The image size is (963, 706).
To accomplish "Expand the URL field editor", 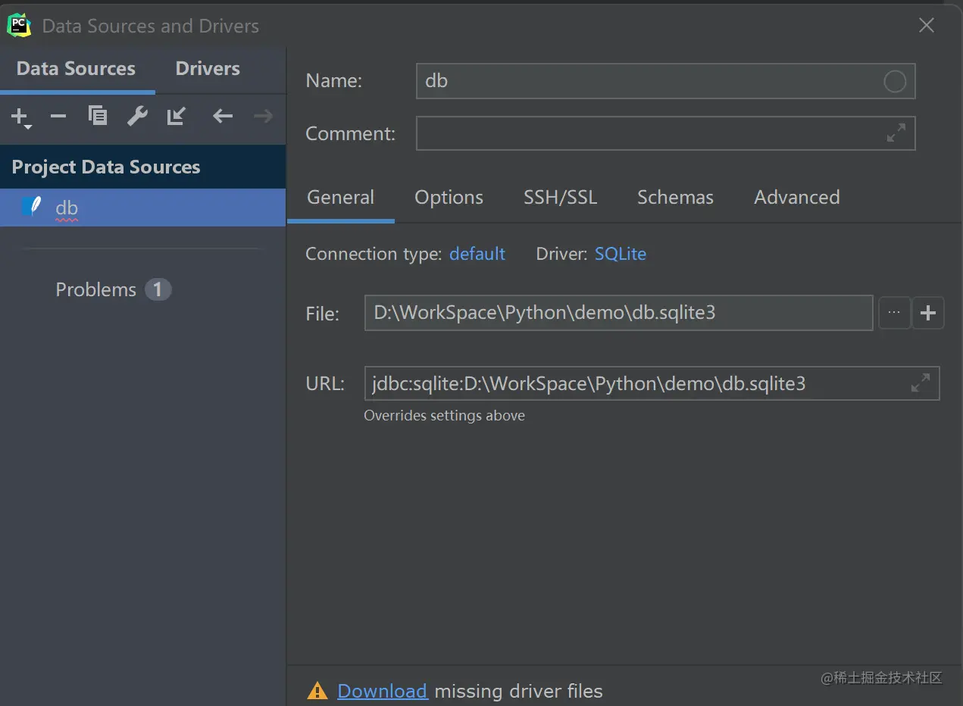I will click(920, 383).
